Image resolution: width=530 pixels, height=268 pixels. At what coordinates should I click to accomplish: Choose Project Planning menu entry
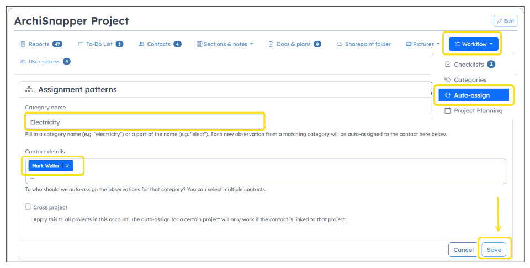(474, 111)
